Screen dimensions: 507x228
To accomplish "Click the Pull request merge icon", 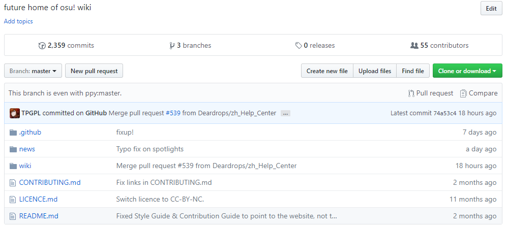I will point(411,93).
